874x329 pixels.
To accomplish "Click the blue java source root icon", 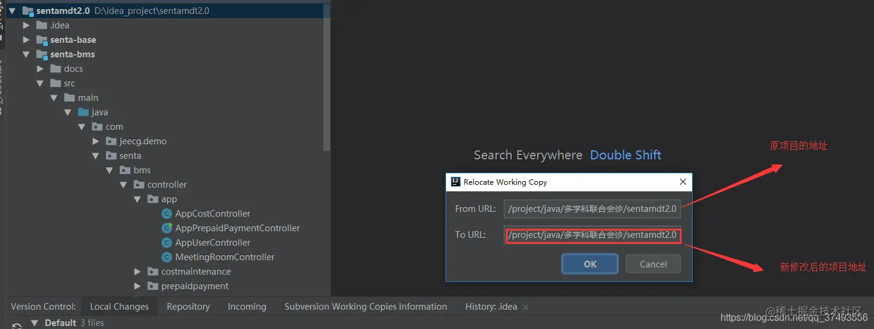I will click(x=83, y=112).
